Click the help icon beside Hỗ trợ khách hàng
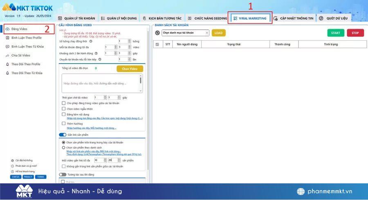The height and width of the screenshot is (200, 368). [x=12, y=171]
